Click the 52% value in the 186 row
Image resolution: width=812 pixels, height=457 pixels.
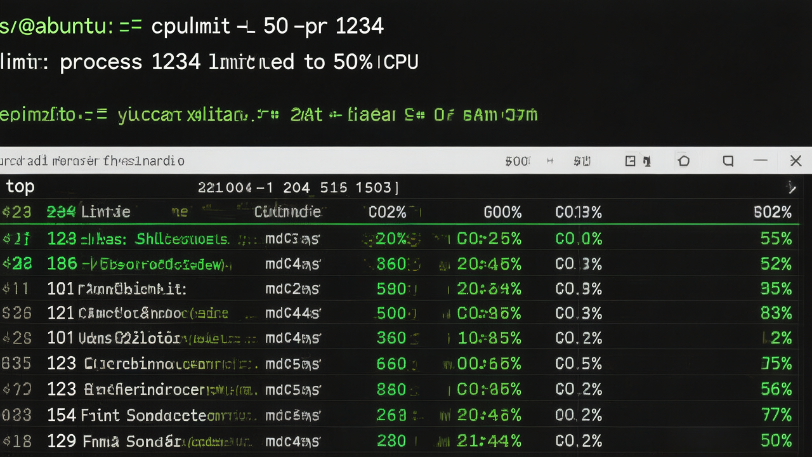point(776,263)
